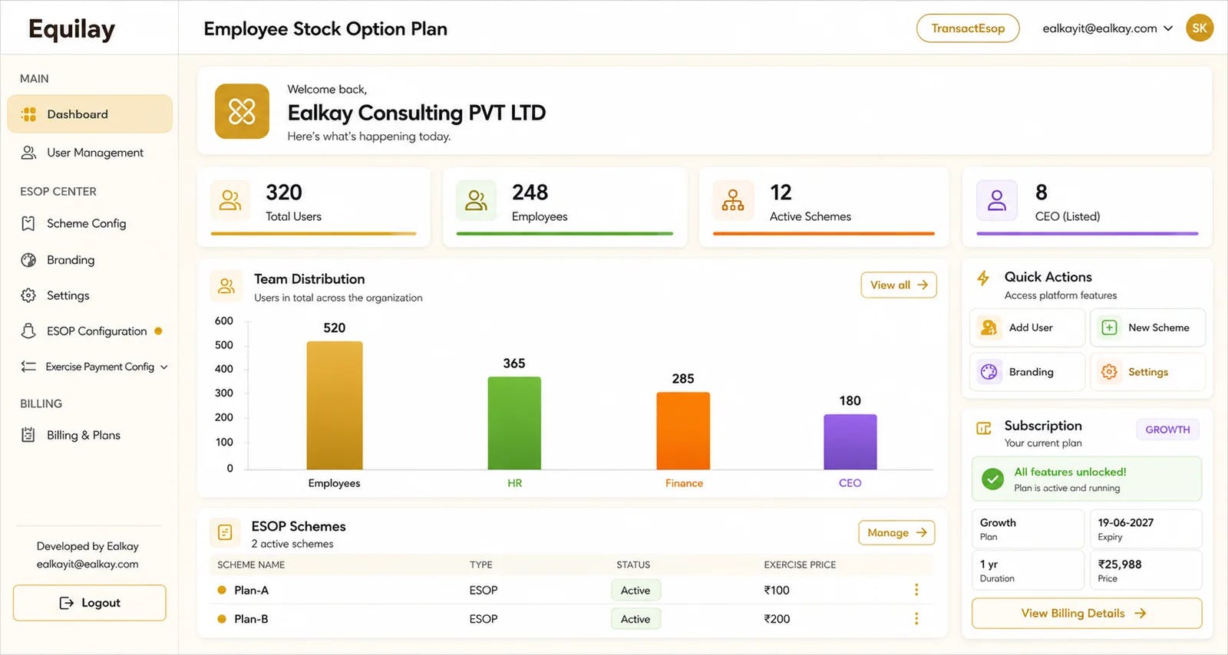Click the purple CEO bar in chart

click(850, 442)
